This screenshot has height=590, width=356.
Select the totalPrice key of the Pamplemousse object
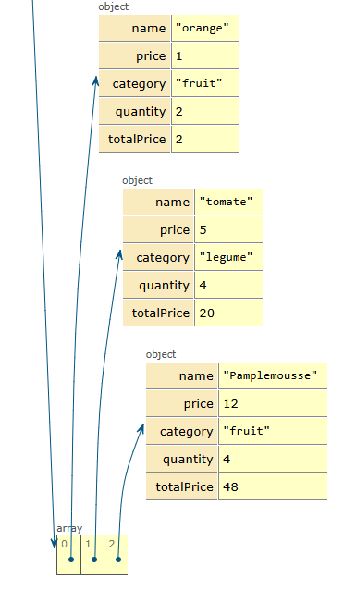[182, 487]
